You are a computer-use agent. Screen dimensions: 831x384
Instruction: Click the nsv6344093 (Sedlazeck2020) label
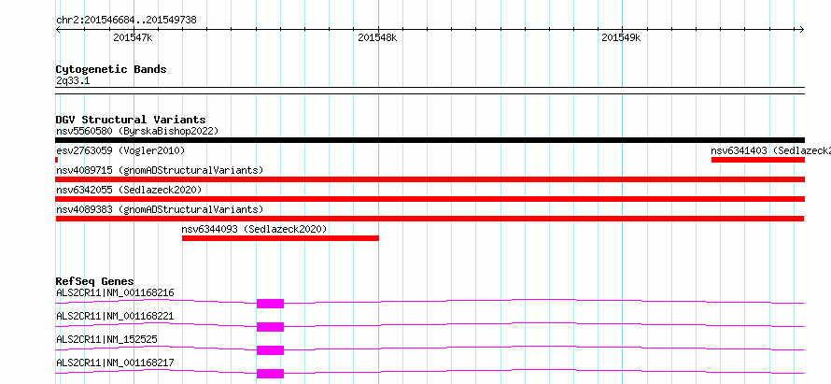[254, 230]
